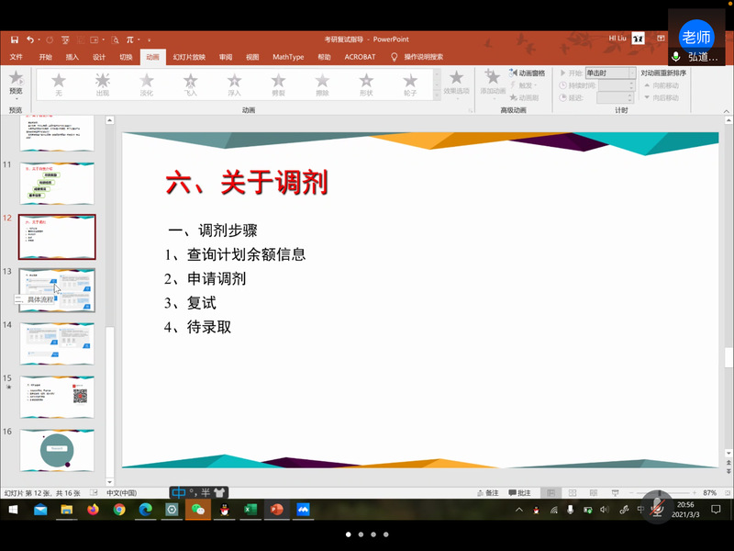Viewport: 734px width, 551px height.
Task: Apply the 劈裂 (Split) animation effect
Action: pos(278,84)
